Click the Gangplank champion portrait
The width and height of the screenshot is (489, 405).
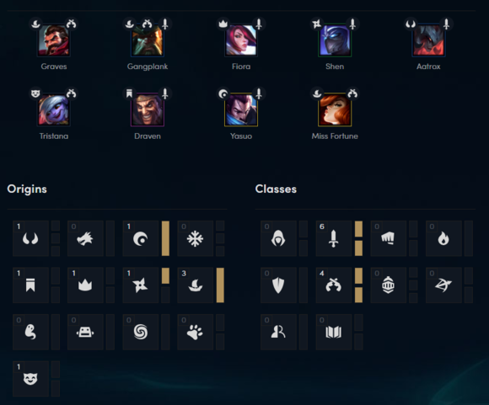click(x=148, y=40)
